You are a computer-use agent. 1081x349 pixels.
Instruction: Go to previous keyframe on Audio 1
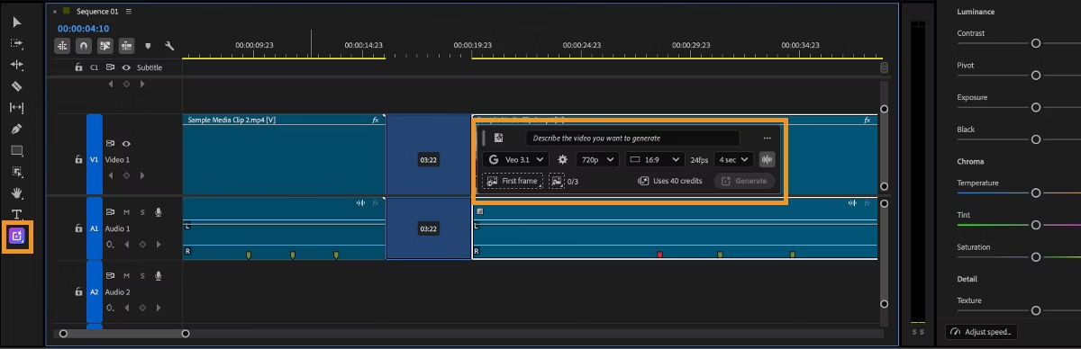(127, 244)
